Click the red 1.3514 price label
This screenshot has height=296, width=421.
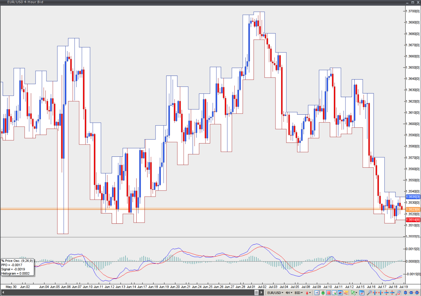(x=413, y=220)
